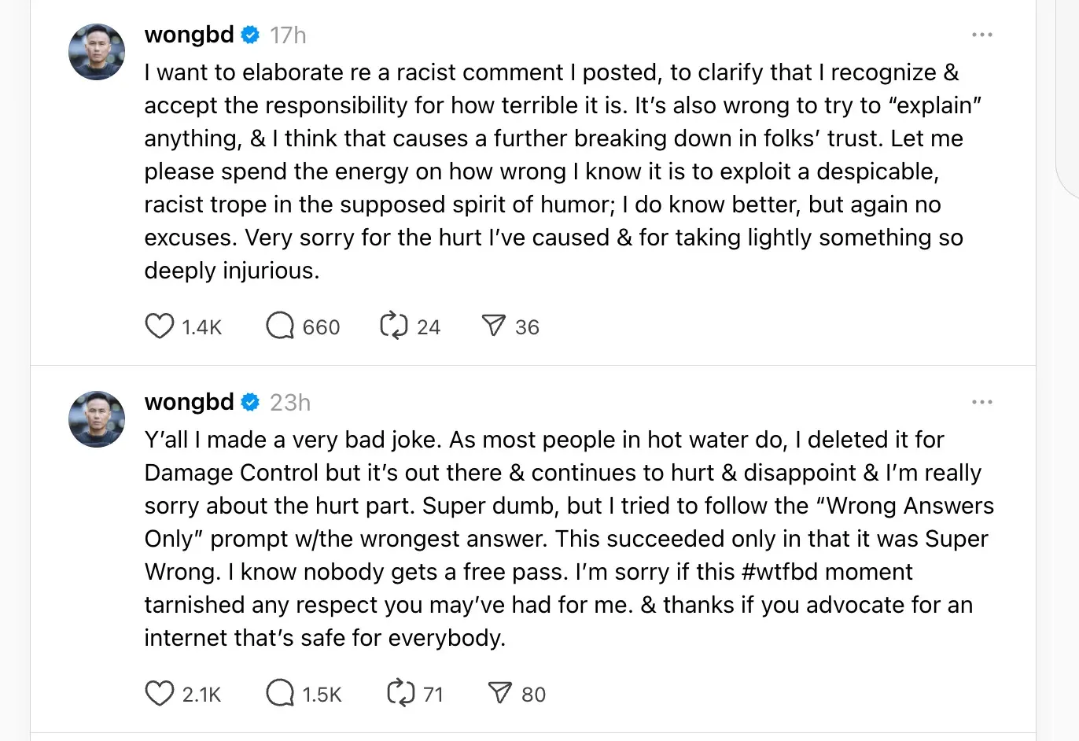Screen dimensions: 1079x741
Task: Click the share icon showing 80
Action: coord(499,692)
